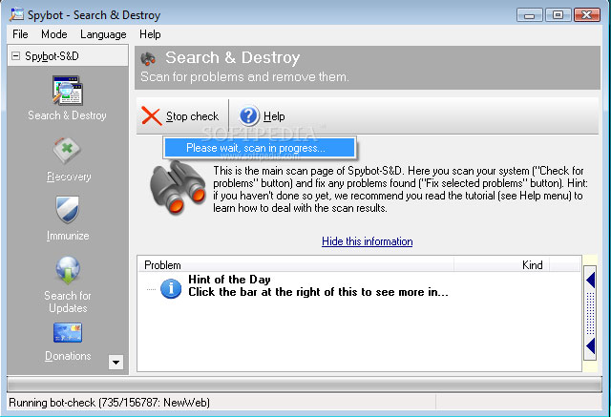This screenshot has width=611, height=417.
Task: Click 'Scan for problems and remove them.' subtitle
Action: (244, 76)
